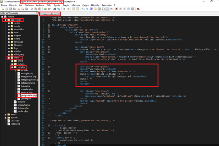Toggle word wrap in the toolbar

[83, 9]
